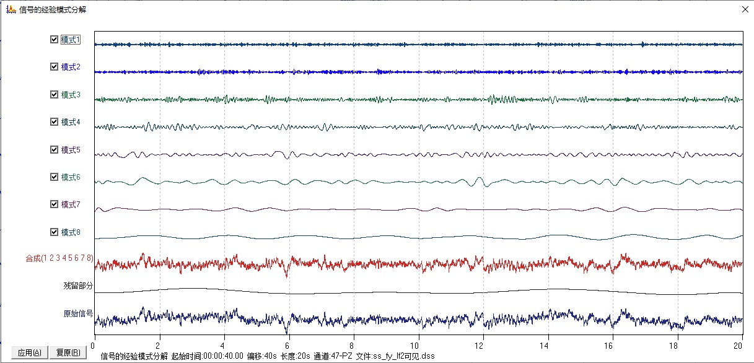754x363 pixels.
Task: Toggle the 模式6 checkbox
Action: click(x=55, y=177)
